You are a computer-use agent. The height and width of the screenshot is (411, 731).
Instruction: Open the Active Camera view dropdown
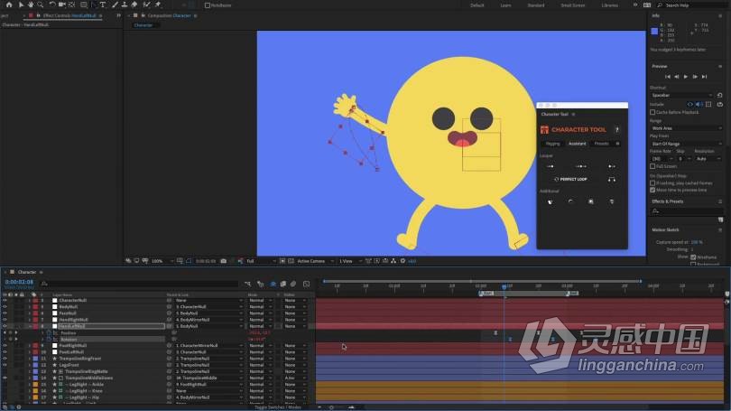pos(314,261)
